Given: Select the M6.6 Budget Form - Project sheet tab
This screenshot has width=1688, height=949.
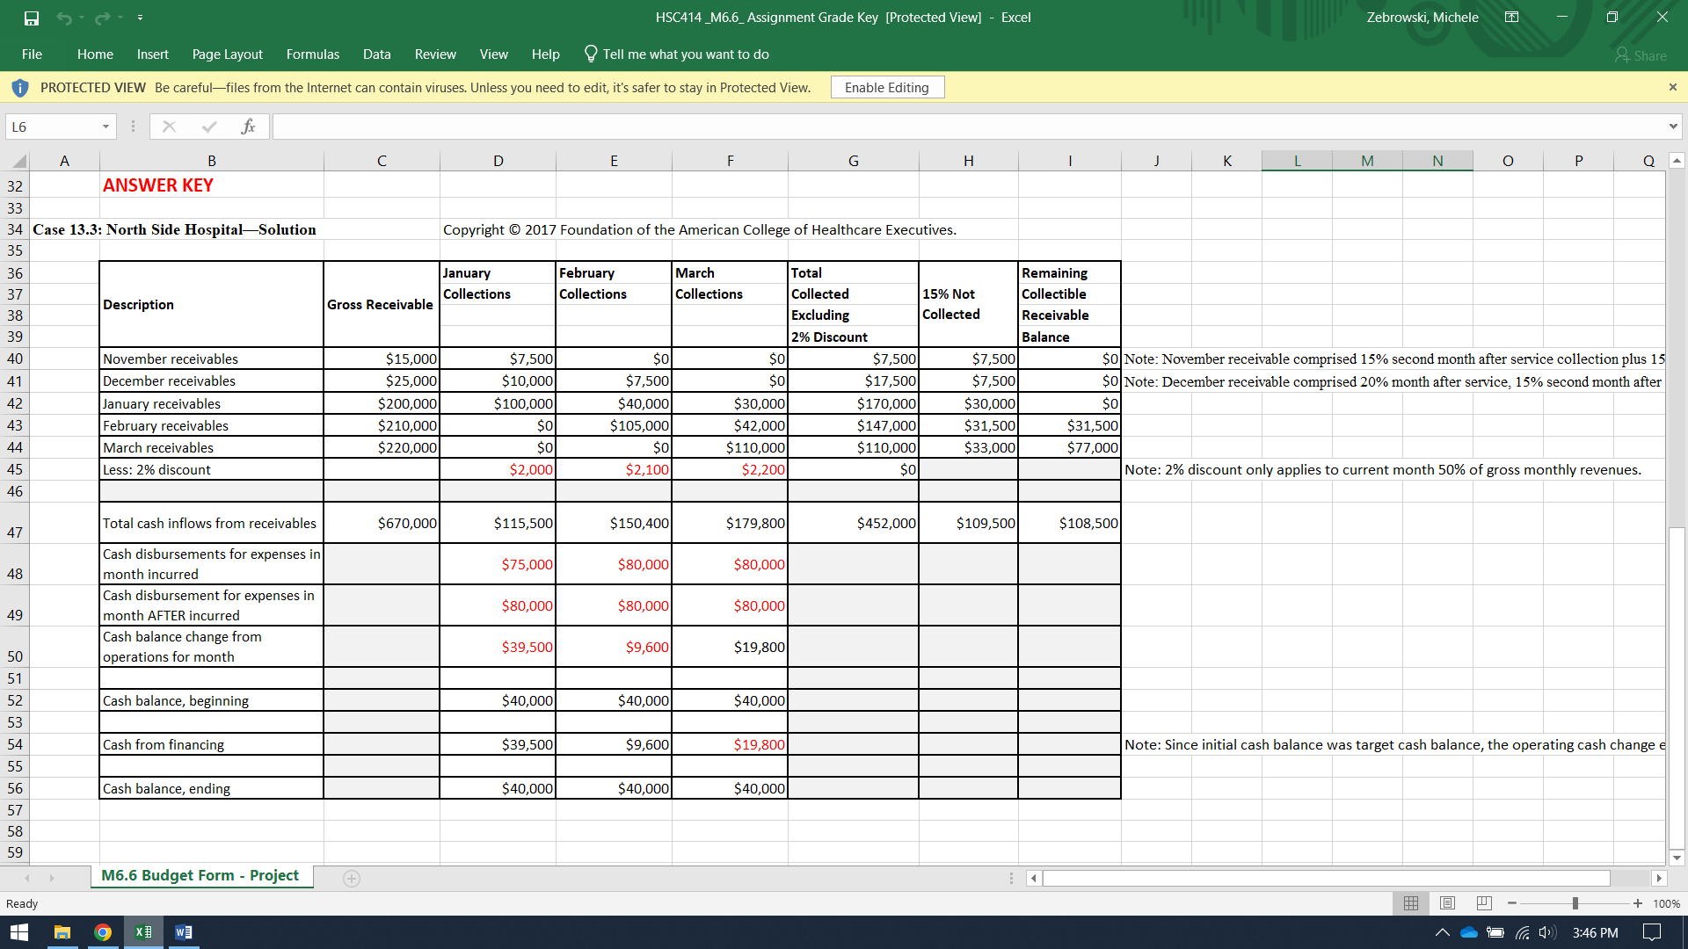Looking at the screenshot, I should pyautogui.click(x=200, y=875).
